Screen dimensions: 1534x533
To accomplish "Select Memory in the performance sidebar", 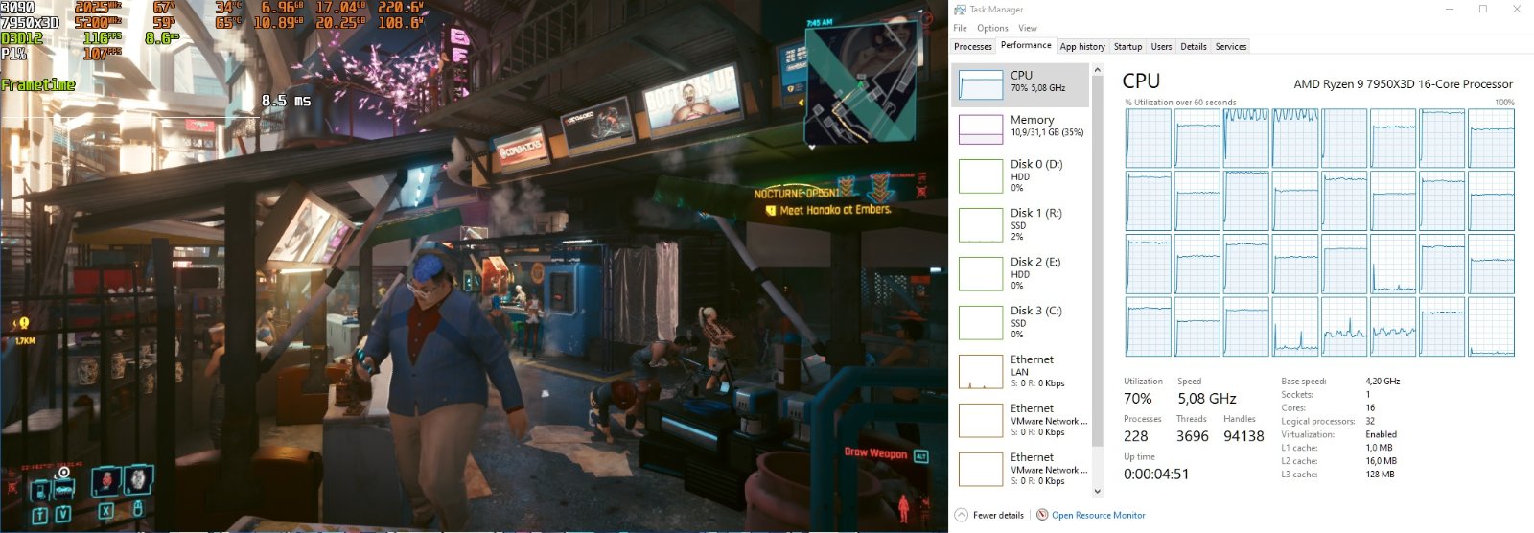I will (1020, 129).
